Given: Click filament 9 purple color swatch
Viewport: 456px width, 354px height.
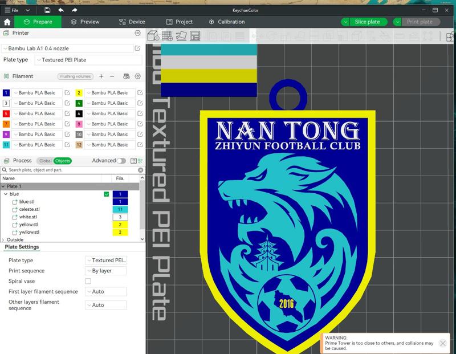Looking at the screenshot, I should [x=6, y=135].
